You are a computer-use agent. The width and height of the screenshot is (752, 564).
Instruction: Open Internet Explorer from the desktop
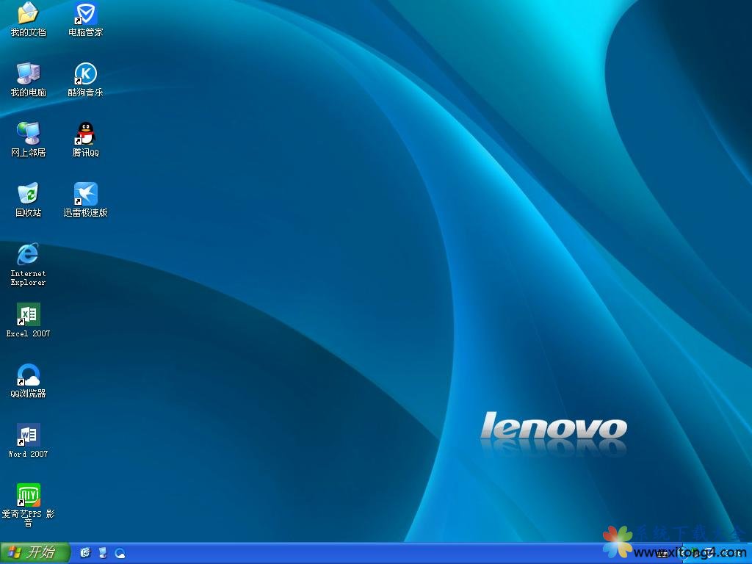[x=26, y=255]
